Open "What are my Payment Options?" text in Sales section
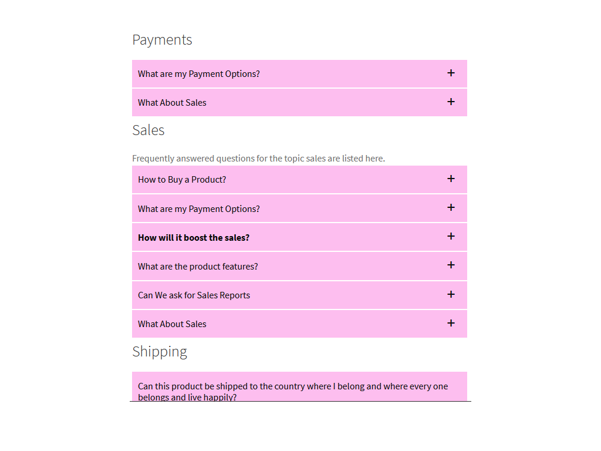601x451 pixels. click(199, 209)
